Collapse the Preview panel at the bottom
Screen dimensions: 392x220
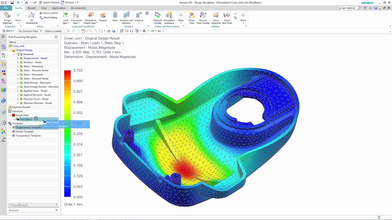56,210
